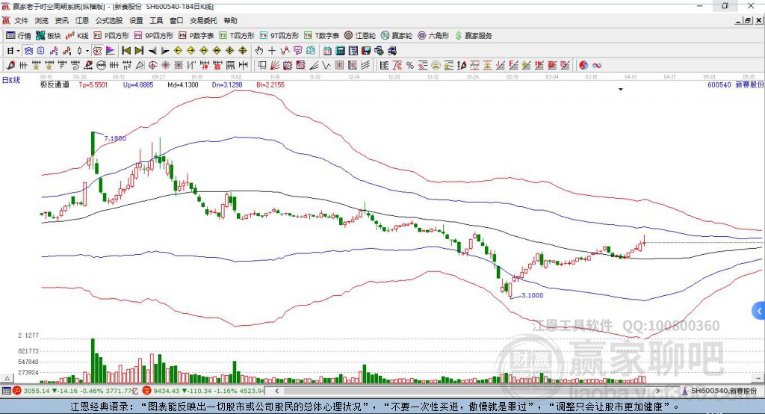Click the 7.1800 high price label
This screenshot has width=765, height=414.
[115, 138]
